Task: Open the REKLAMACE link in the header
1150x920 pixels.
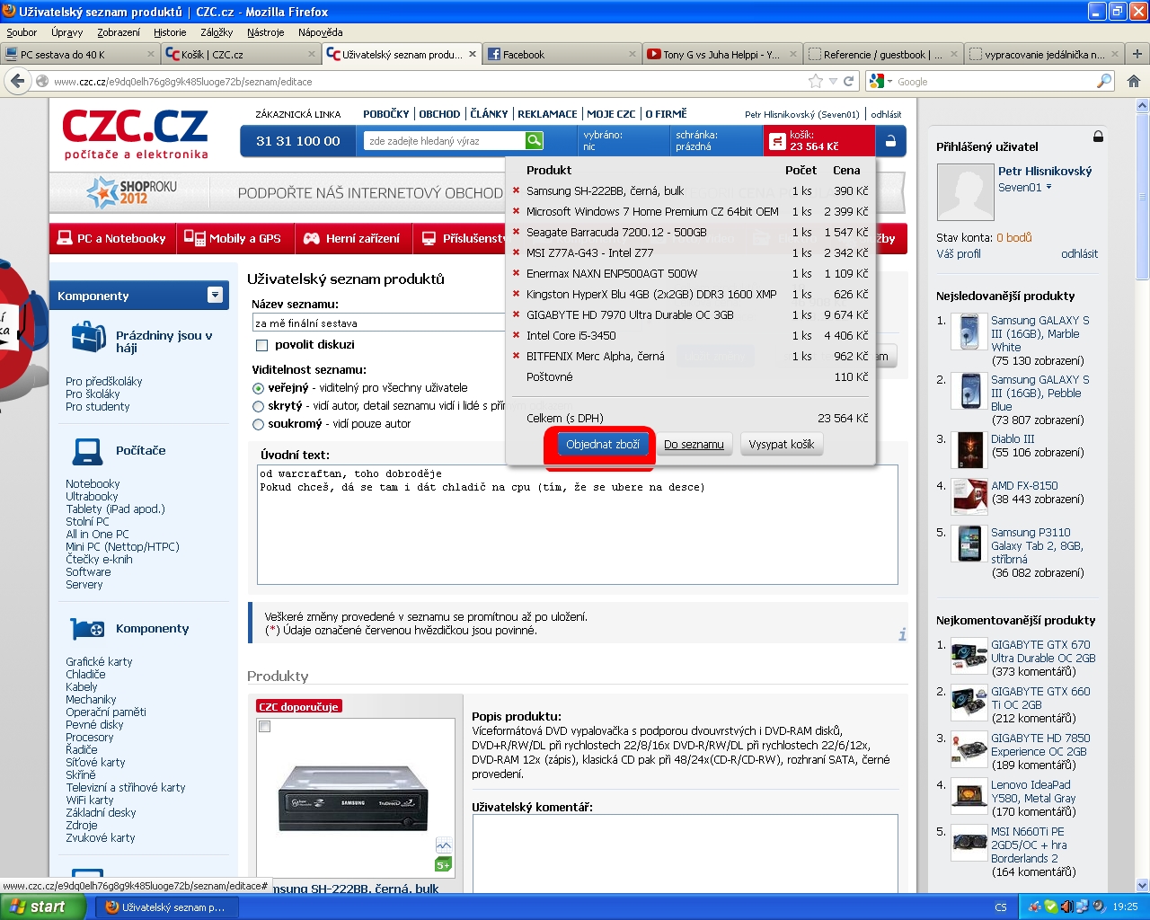Action: [547, 114]
